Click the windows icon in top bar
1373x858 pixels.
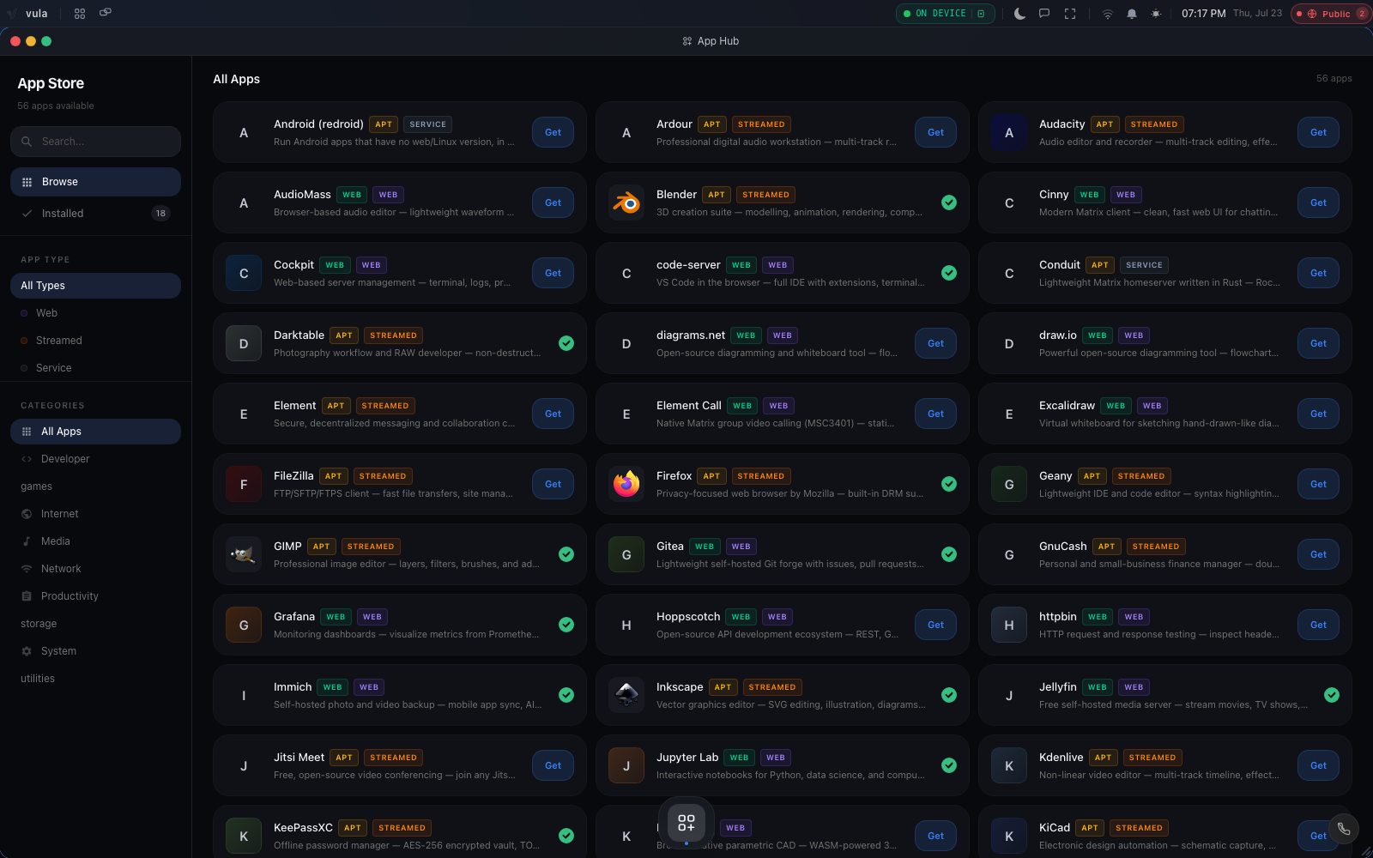(x=106, y=13)
